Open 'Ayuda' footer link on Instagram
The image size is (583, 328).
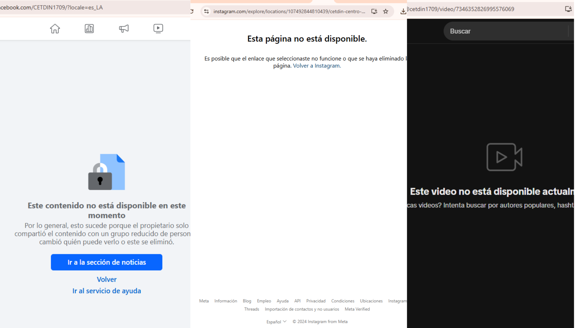pyautogui.click(x=282, y=301)
